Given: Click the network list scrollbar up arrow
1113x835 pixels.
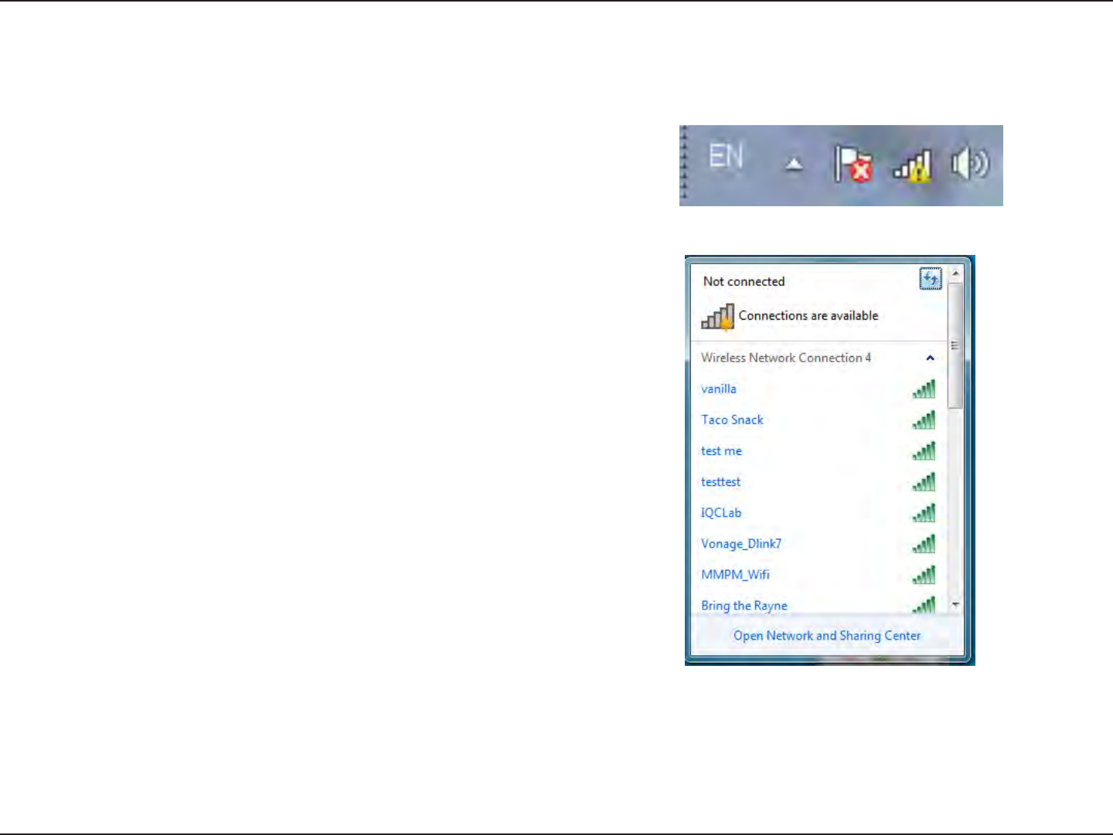Looking at the screenshot, I should 955,273.
